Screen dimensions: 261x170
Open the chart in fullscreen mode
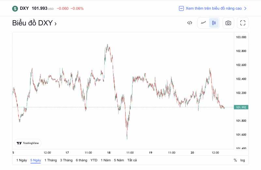pyautogui.click(x=243, y=23)
